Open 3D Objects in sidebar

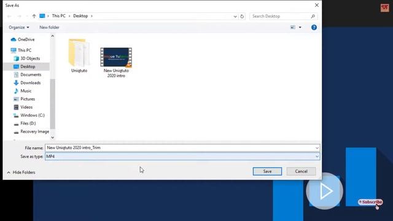click(30, 58)
